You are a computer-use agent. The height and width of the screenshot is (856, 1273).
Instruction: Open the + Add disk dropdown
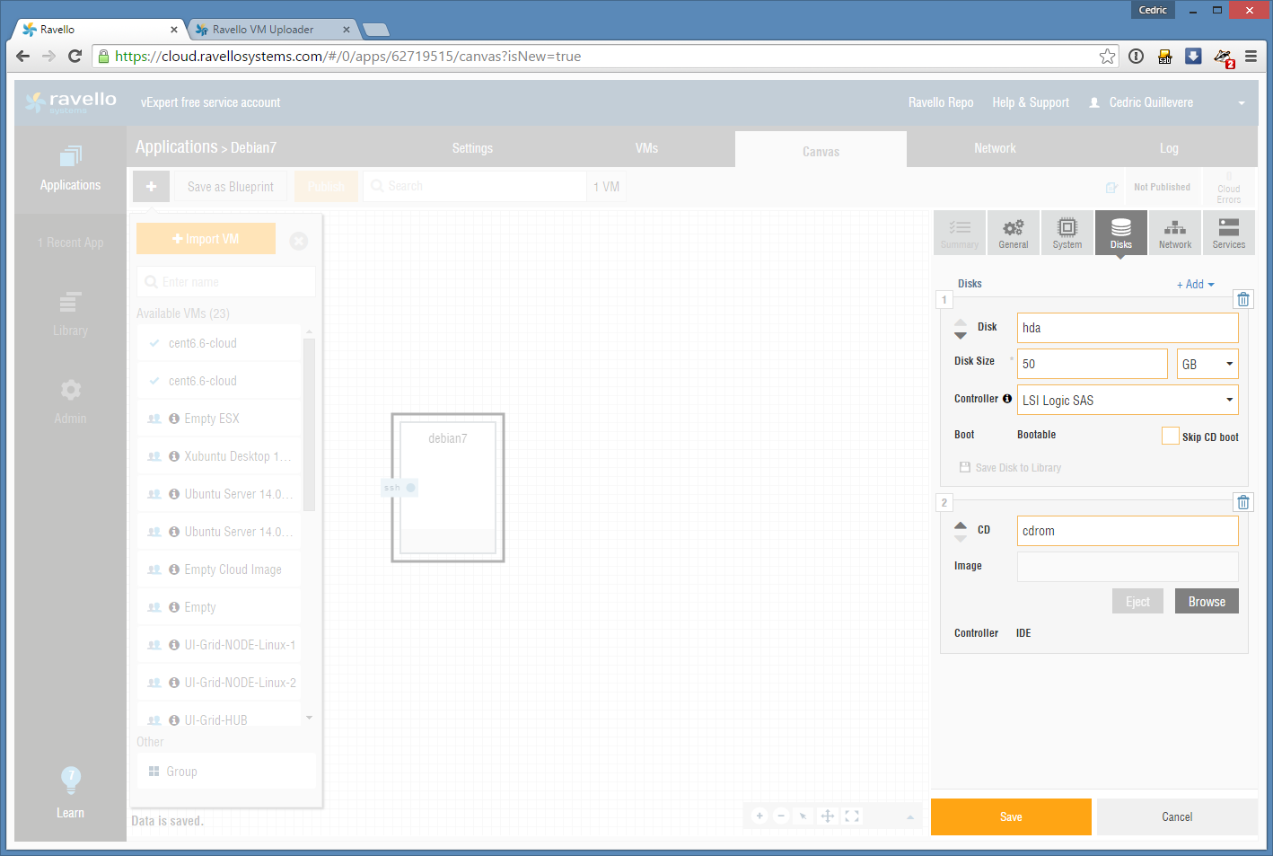(1195, 284)
